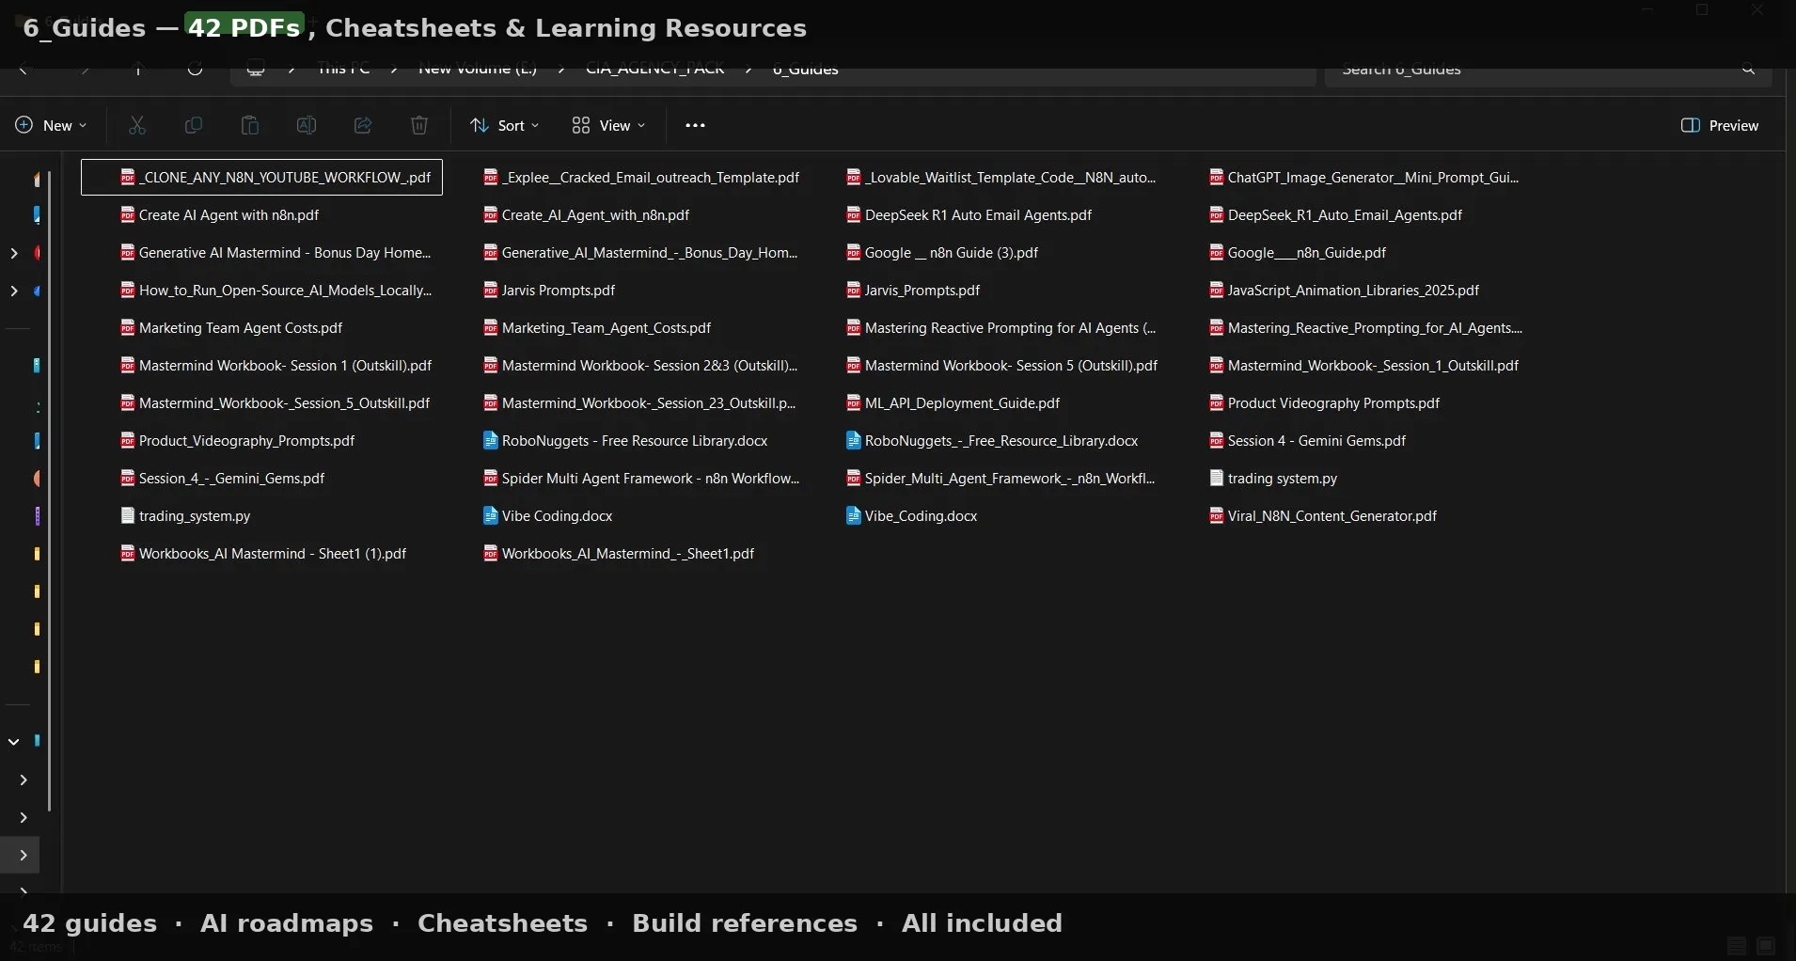Click the navigation pane vertical scrollbar
Viewport: 1796px width, 961px height.
(49, 489)
